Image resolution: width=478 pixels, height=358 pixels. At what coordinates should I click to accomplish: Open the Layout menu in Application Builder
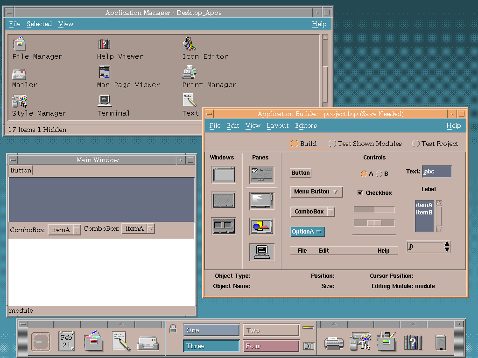pos(277,125)
